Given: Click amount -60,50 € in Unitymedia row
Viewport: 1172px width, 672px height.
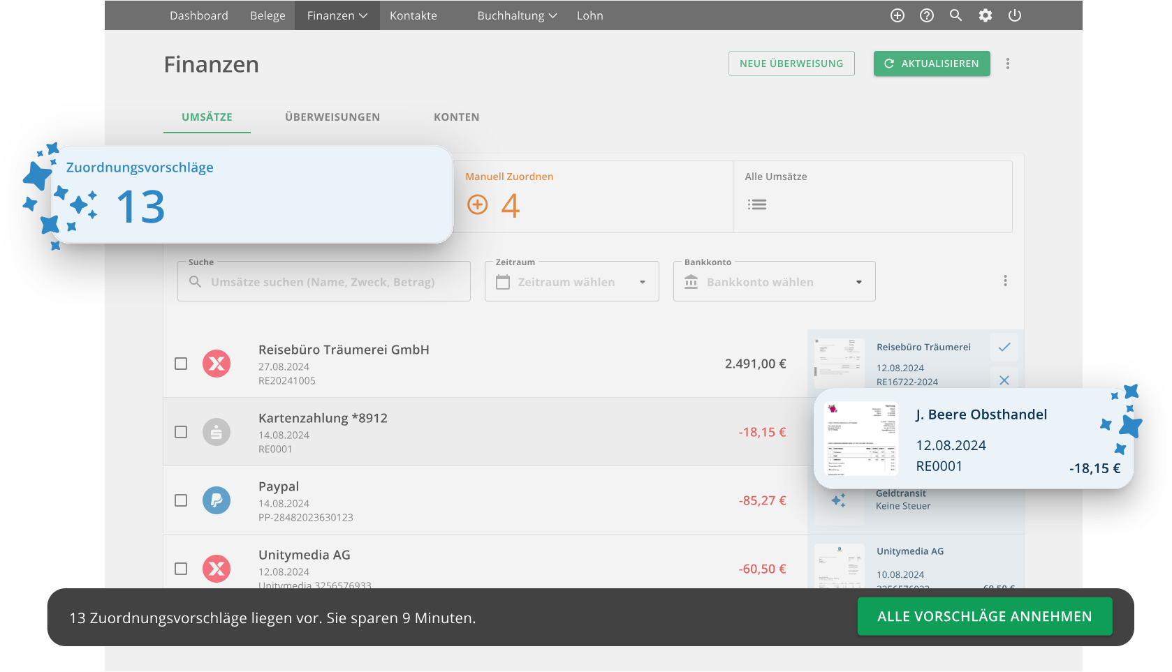Looking at the screenshot, I should tap(762, 569).
